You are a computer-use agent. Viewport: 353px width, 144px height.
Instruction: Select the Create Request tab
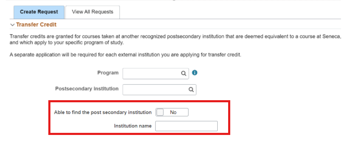(39, 12)
